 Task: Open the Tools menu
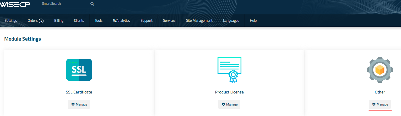coord(99,20)
